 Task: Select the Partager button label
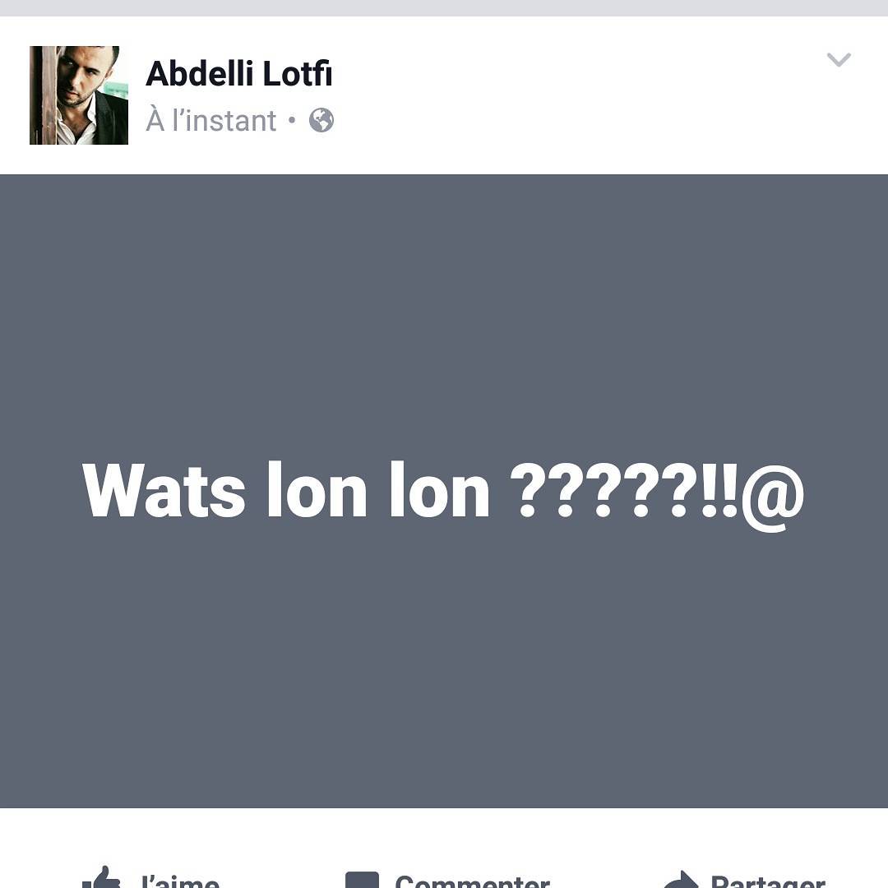point(768,881)
